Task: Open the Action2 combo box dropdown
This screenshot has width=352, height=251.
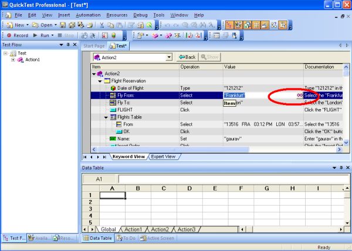Action: tap(169, 57)
